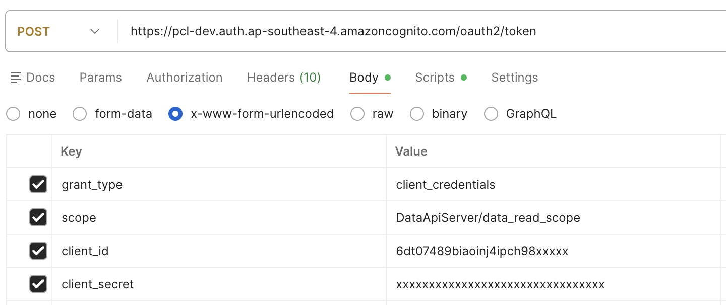Confirm x-www-form-urlencoded is selected

[x=175, y=114]
